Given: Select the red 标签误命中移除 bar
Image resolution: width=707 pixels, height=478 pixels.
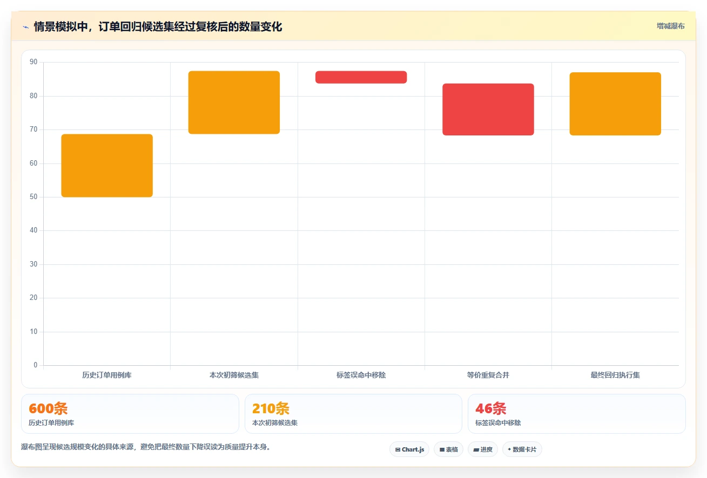Looking at the screenshot, I should pos(361,77).
